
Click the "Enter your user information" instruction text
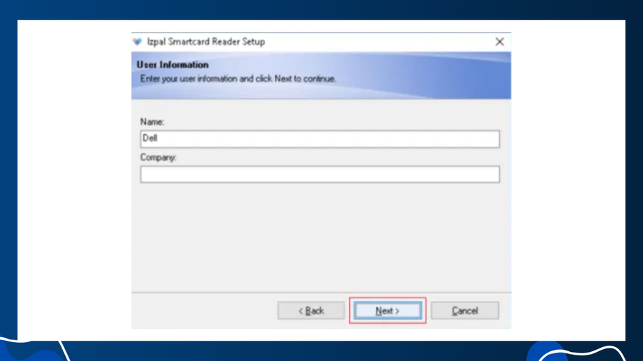click(238, 79)
